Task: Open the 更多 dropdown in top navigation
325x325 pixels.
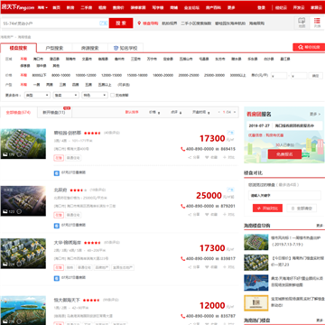Action: point(231,7)
